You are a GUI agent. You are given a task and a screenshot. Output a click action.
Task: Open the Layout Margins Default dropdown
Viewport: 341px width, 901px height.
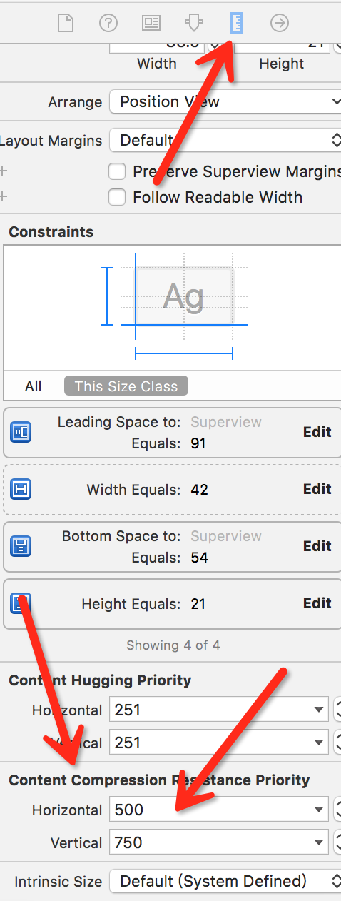[x=225, y=140]
